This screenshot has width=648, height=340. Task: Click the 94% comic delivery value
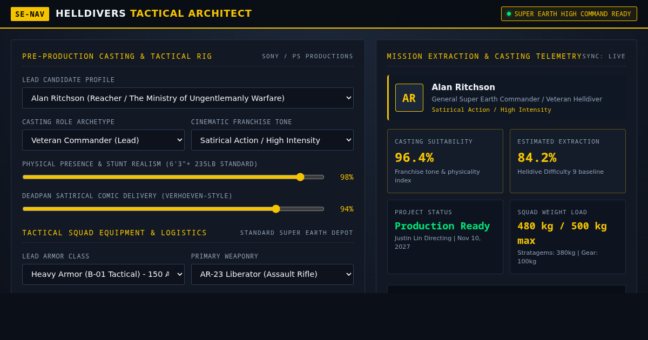pyautogui.click(x=347, y=209)
